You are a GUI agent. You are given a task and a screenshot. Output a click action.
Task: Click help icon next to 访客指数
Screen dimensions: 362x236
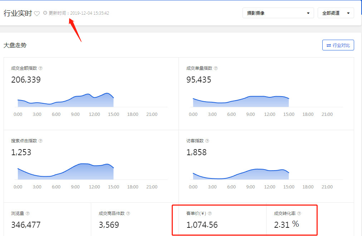207,141
